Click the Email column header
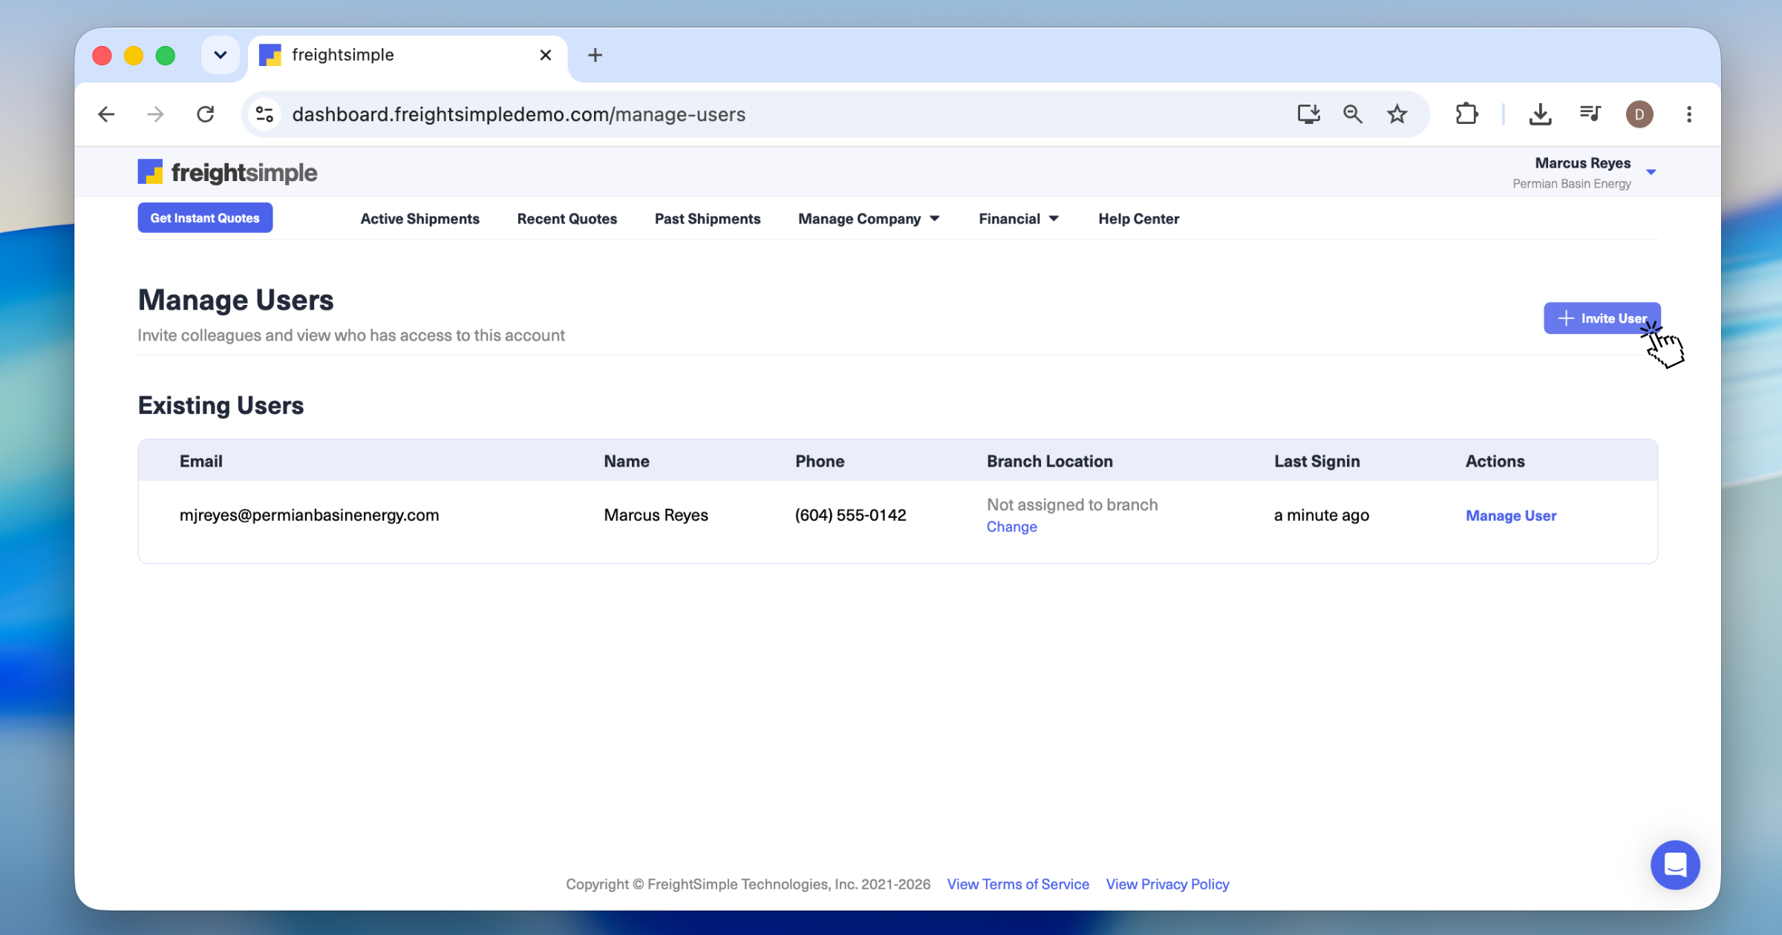1782x935 pixels. pos(200,461)
